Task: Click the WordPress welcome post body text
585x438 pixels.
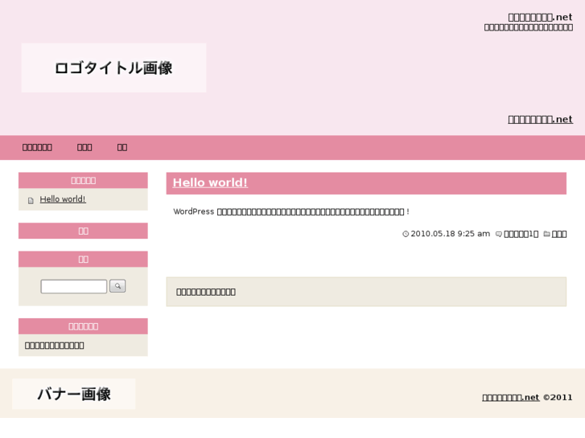Action: [291, 211]
